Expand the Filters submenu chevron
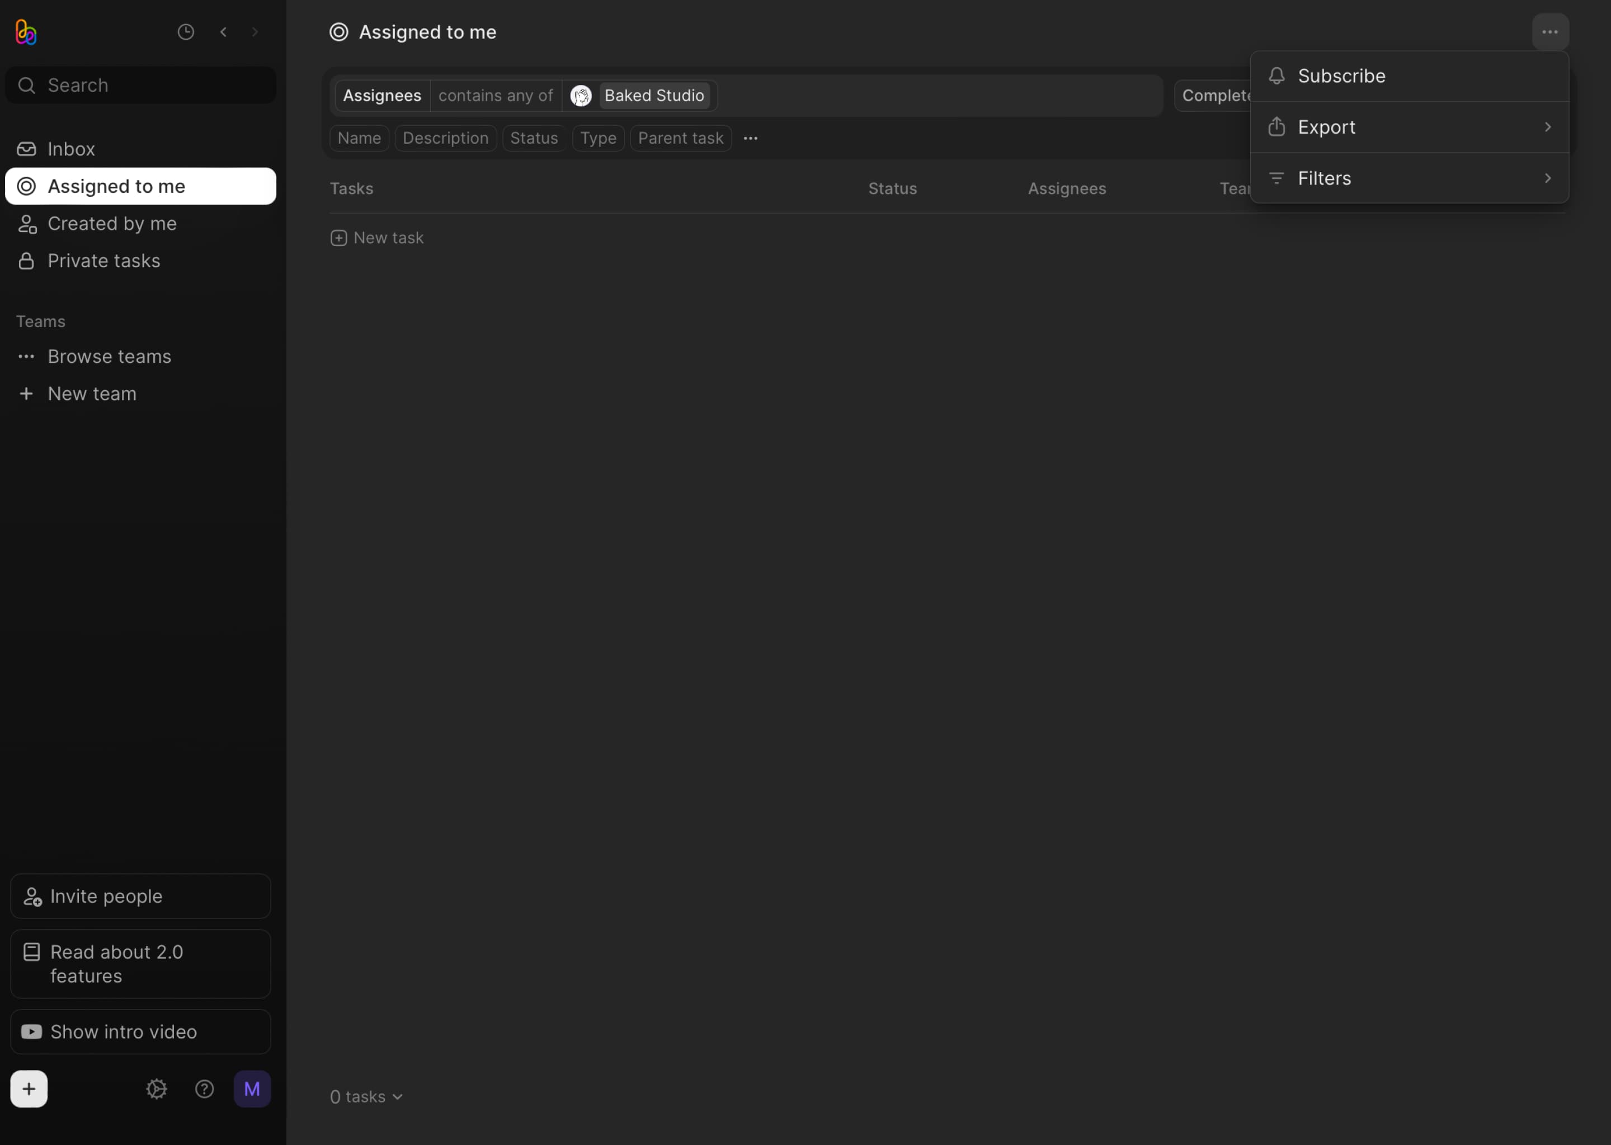Screen dimensions: 1611x1145 1548,178
